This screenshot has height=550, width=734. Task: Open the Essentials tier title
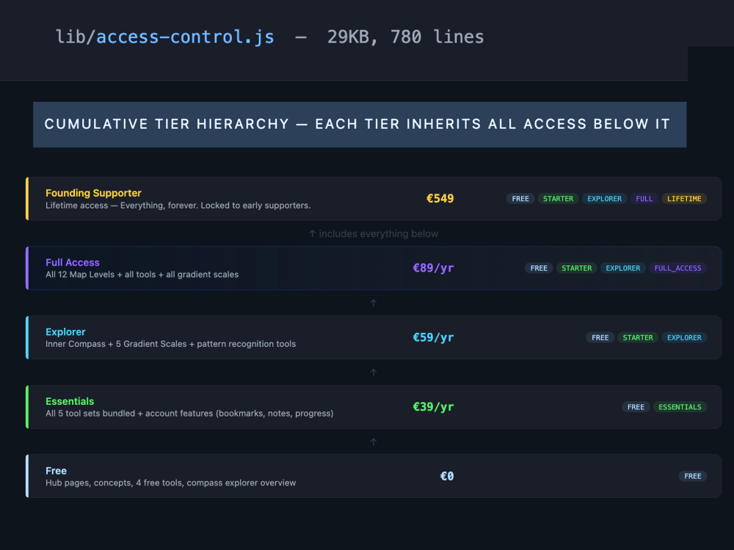[x=70, y=401]
